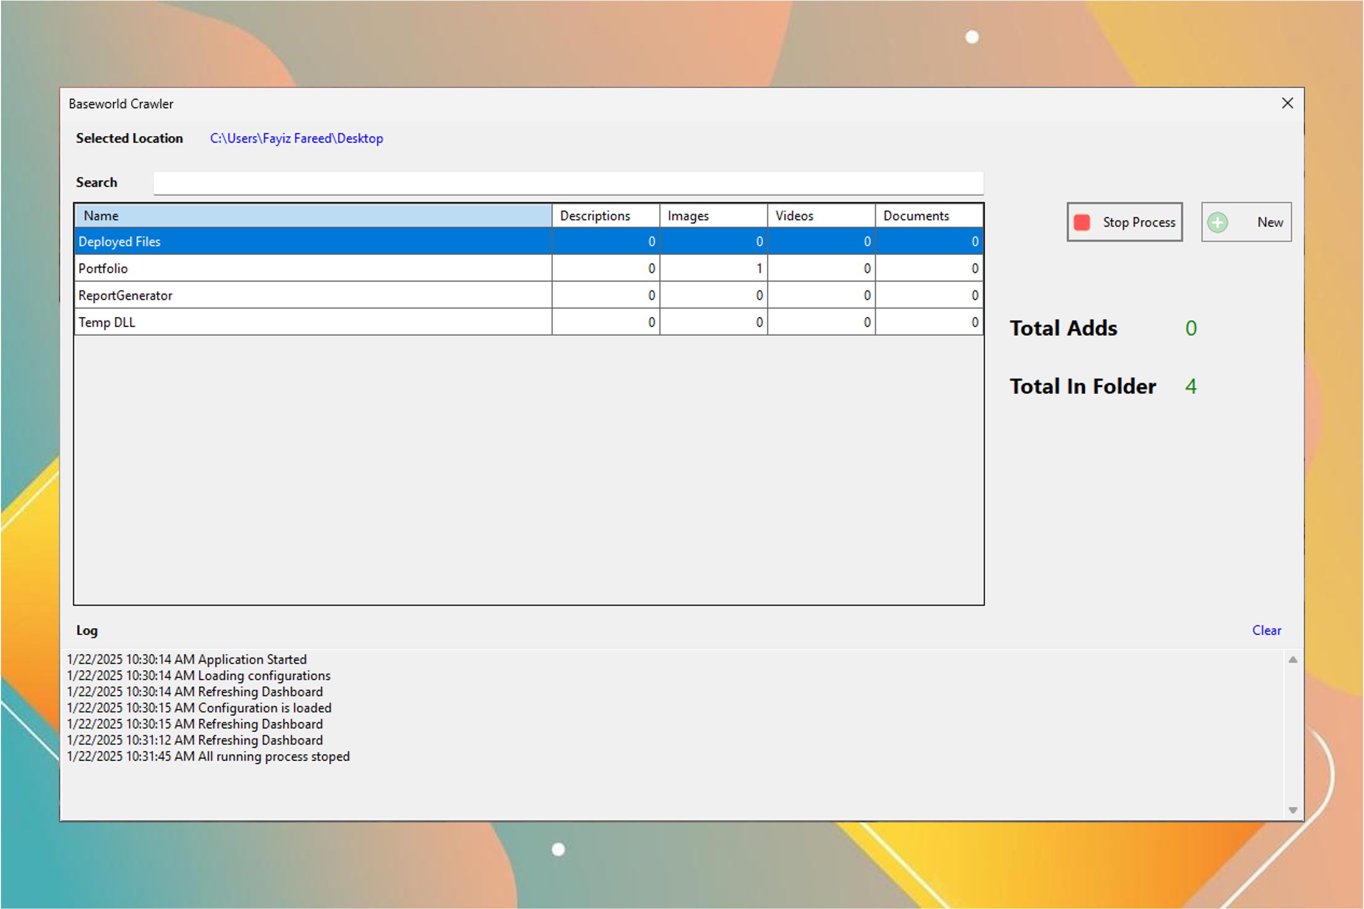The width and height of the screenshot is (1364, 909).
Task: Open the selected location path link
Action: click(x=296, y=138)
